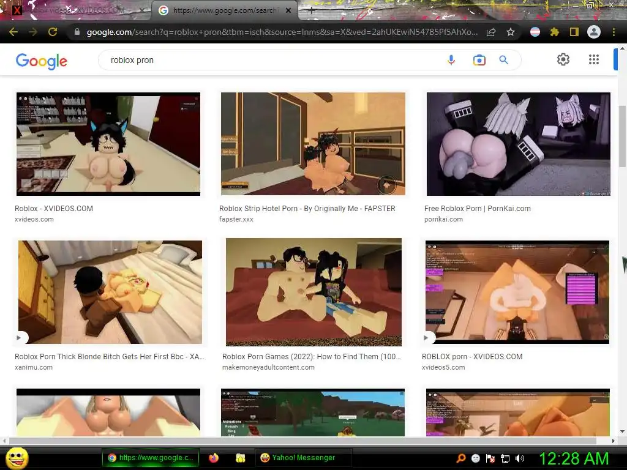Open the Chrome profile avatar
This screenshot has width=627, height=470.
click(594, 32)
